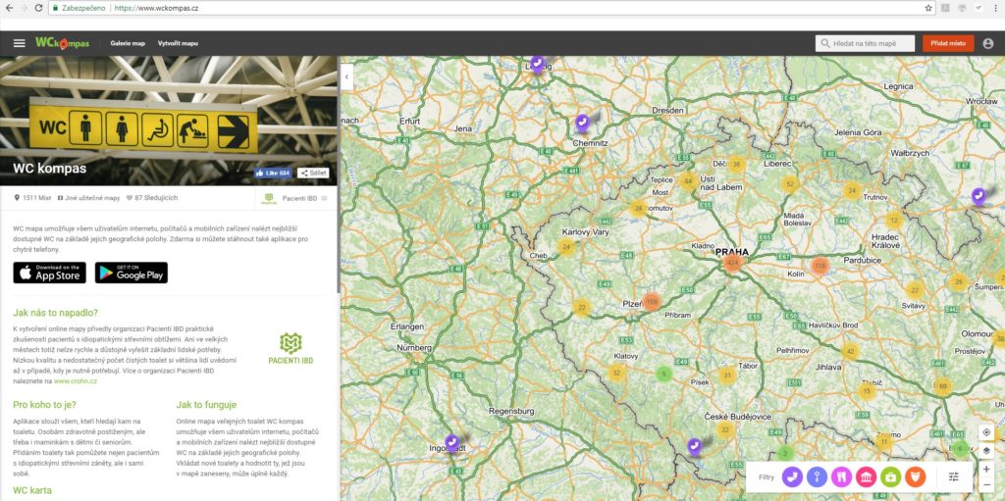Click the WC kompas logo
Viewport: 1005px width, 501px height.
point(62,43)
